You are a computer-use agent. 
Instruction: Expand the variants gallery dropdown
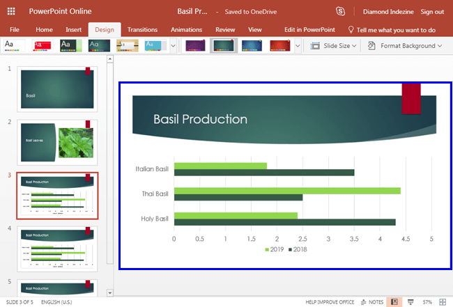pos(298,46)
